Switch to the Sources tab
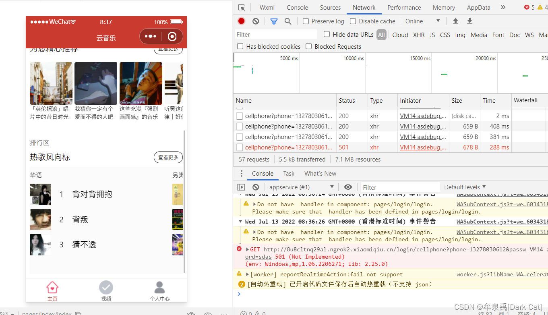 [330, 8]
